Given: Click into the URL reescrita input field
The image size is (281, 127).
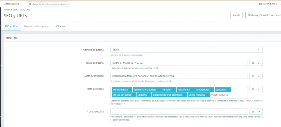Looking at the screenshot, I should tap(179, 112).
